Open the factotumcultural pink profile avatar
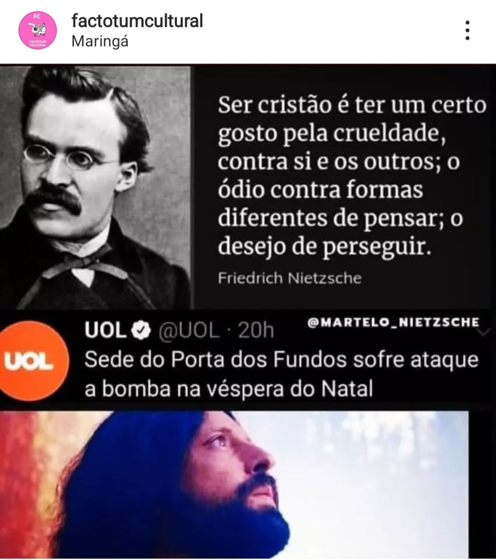The image size is (496, 560). click(38, 30)
